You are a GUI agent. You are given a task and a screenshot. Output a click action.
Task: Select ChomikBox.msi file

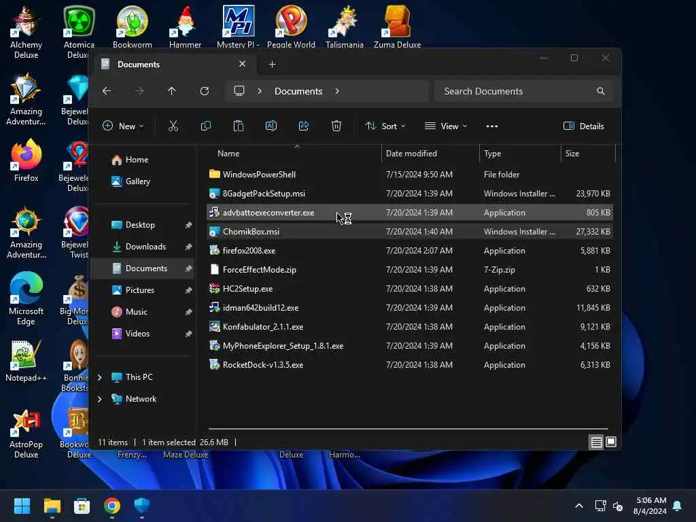(x=409, y=232)
